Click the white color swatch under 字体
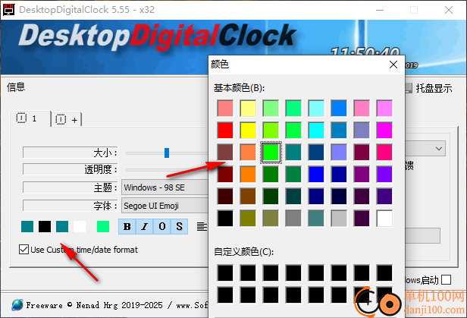467x318 pixels. (80, 226)
